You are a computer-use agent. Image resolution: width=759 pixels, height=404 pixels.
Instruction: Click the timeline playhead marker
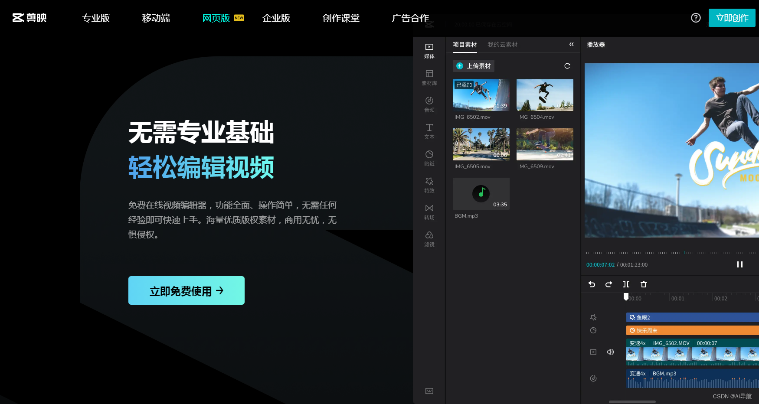click(x=626, y=296)
